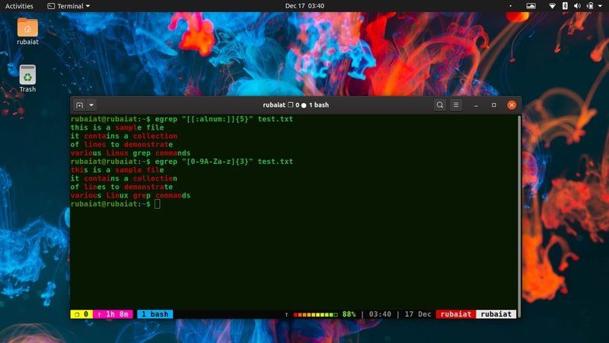Select the '1 bash' window in status bar

[155, 314]
